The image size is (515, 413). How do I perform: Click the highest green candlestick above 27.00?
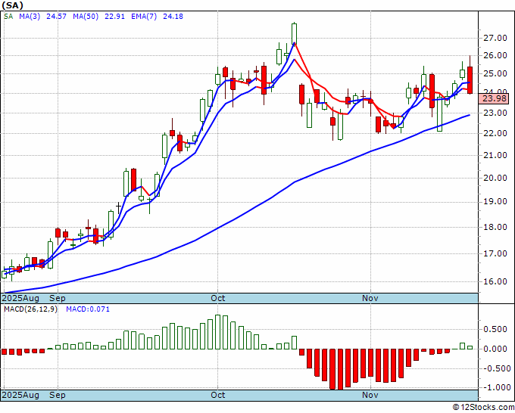click(x=294, y=33)
